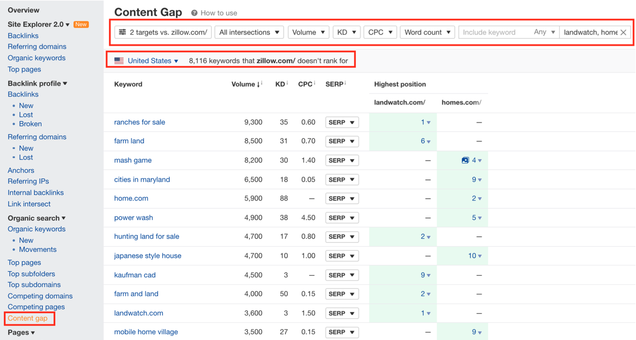Screen dimensions: 636x340
Task: Open the SERP dropdown for ranches for sale
Action: 342,122
